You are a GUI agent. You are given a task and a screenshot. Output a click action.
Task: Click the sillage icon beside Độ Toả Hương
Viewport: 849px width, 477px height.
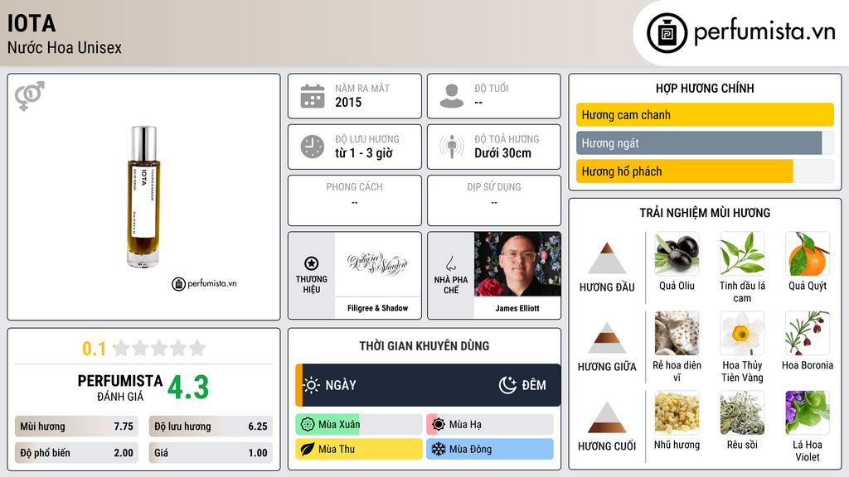coord(452,147)
